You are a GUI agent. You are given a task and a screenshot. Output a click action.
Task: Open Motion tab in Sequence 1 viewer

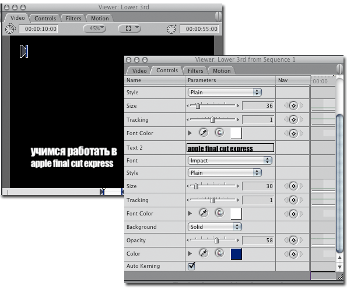(x=222, y=70)
